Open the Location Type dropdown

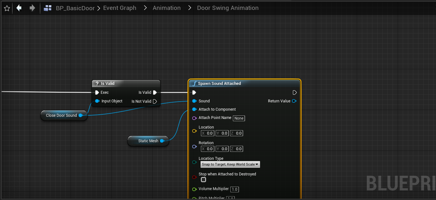point(230,165)
